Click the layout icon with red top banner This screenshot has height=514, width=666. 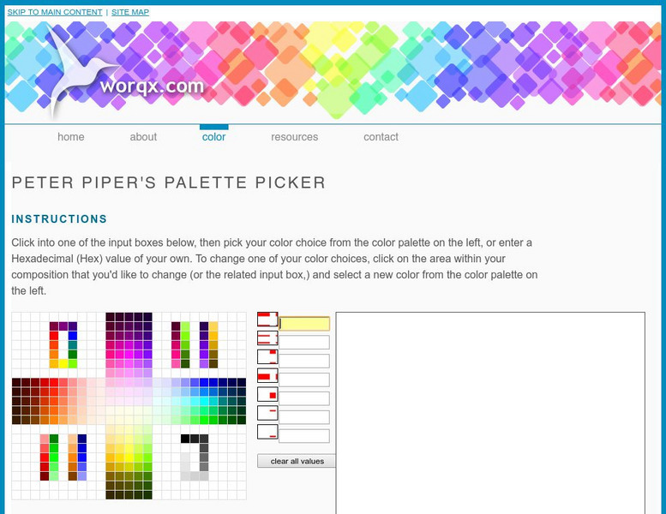(267, 320)
